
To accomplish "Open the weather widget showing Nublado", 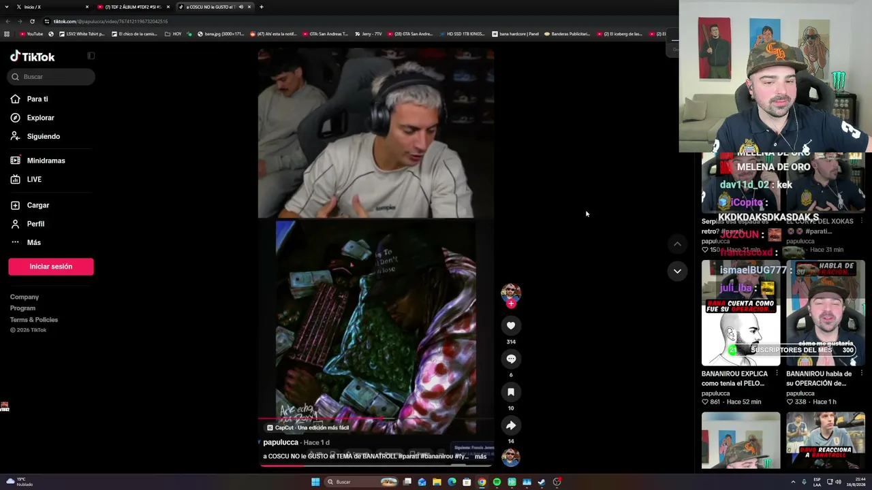I will [x=20, y=482].
